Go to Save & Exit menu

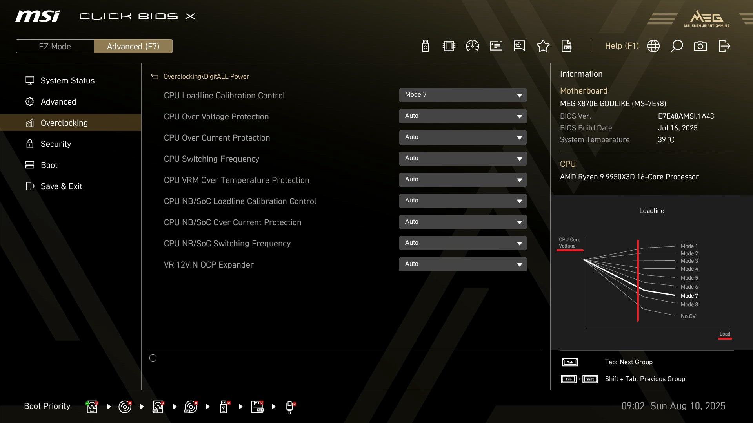click(x=61, y=186)
